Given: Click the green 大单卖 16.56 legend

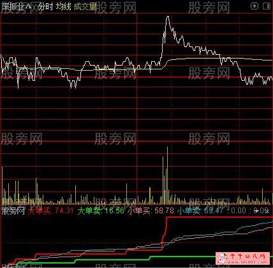Looking at the screenshot, I should pyautogui.click(x=101, y=211).
